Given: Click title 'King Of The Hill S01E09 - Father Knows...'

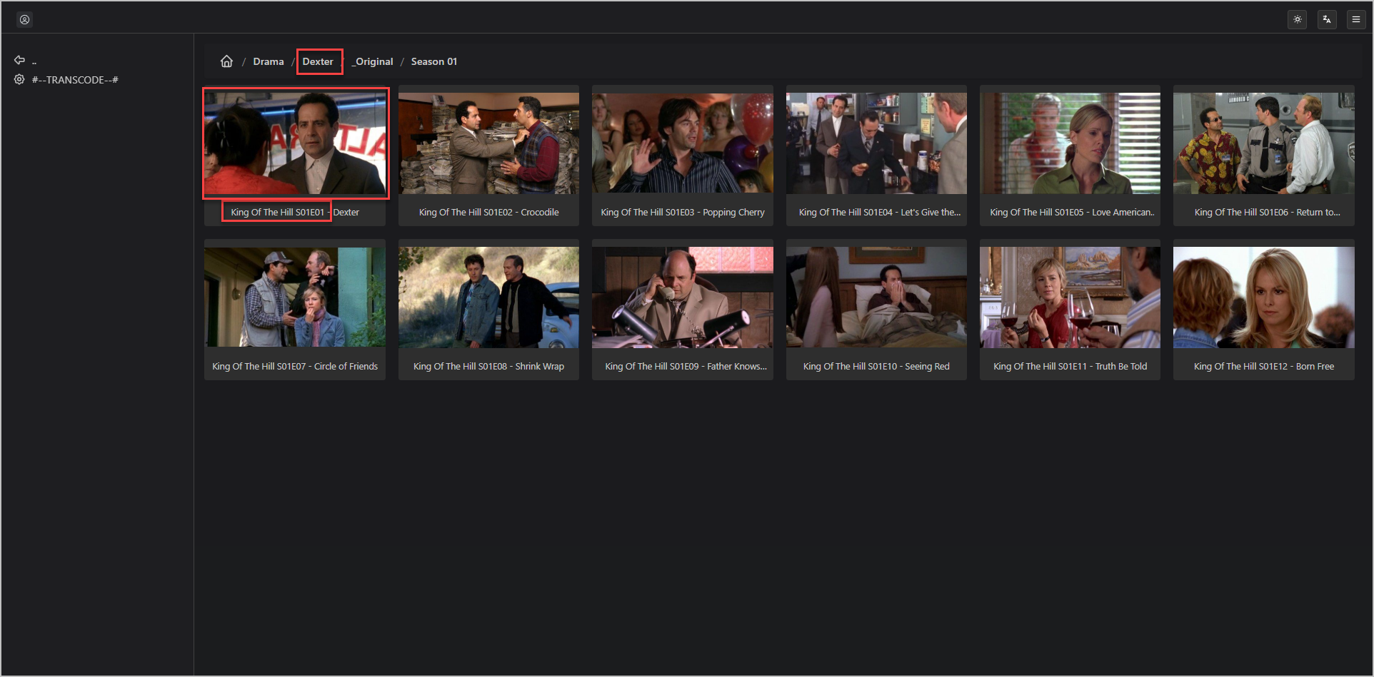Looking at the screenshot, I should (x=686, y=367).
